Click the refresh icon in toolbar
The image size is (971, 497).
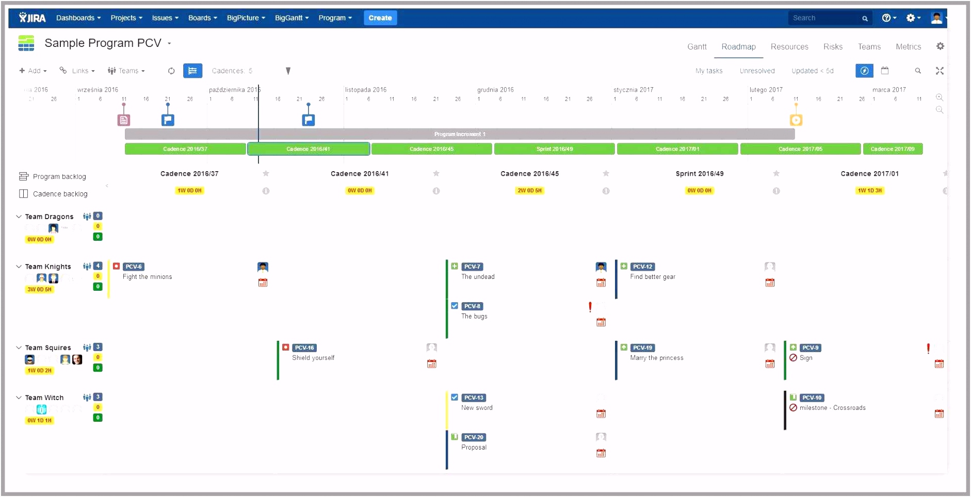pos(171,71)
